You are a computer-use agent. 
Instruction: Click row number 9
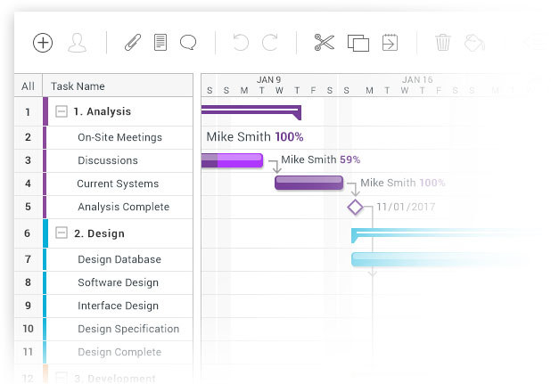coord(28,306)
